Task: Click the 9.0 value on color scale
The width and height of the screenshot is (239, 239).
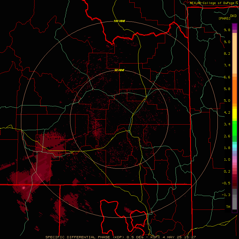Action: tap(227, 42)
